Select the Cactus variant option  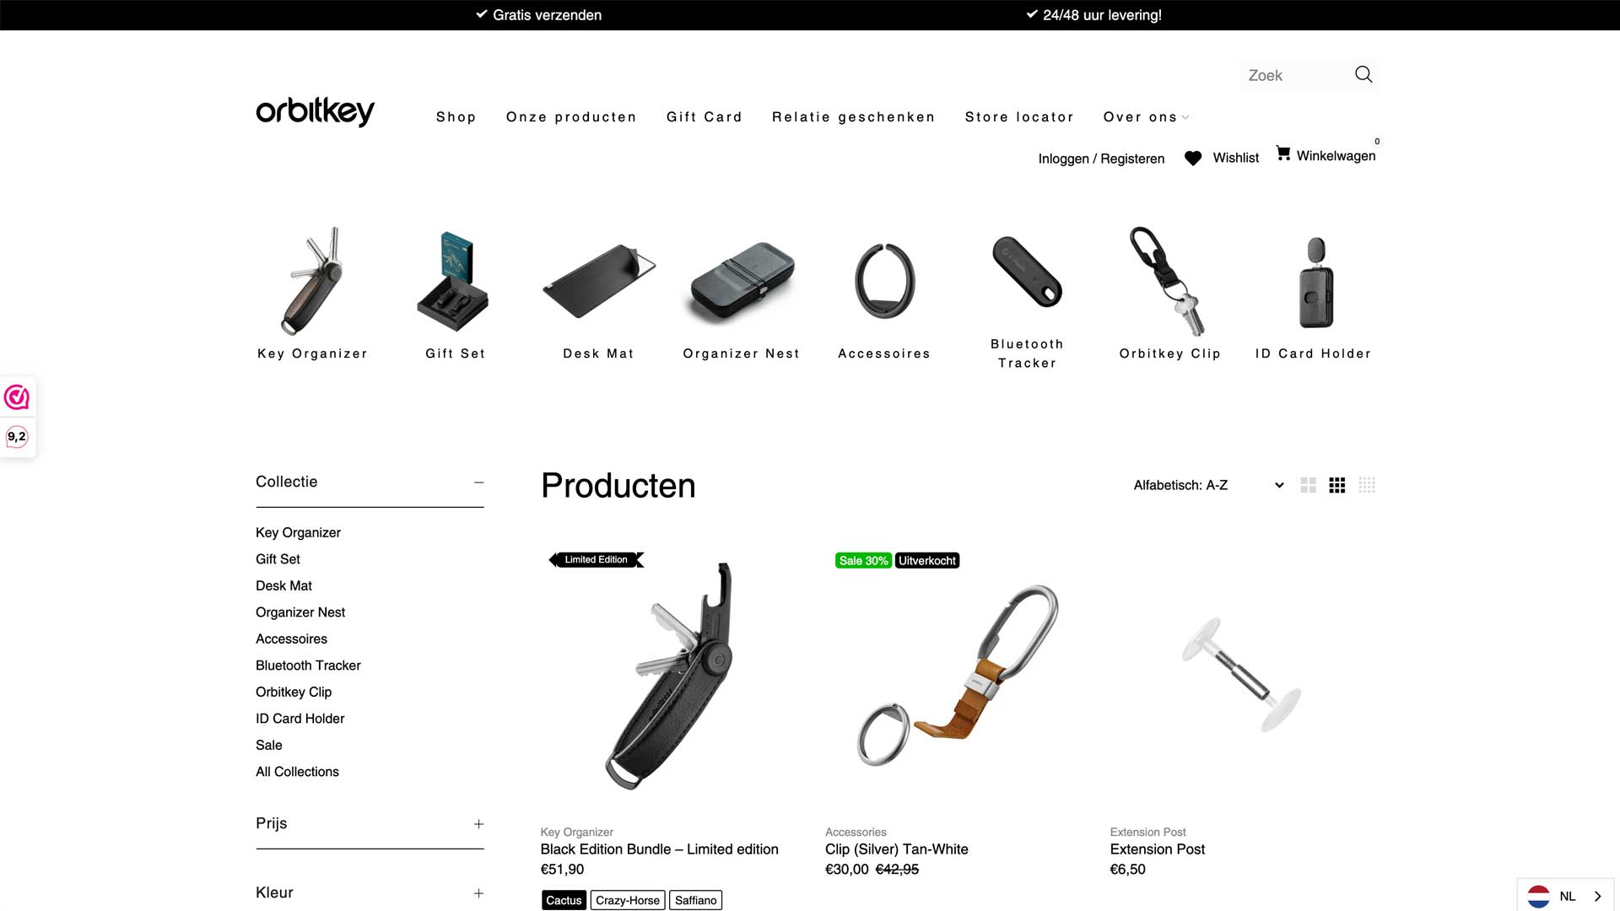(x=564, y=900)
